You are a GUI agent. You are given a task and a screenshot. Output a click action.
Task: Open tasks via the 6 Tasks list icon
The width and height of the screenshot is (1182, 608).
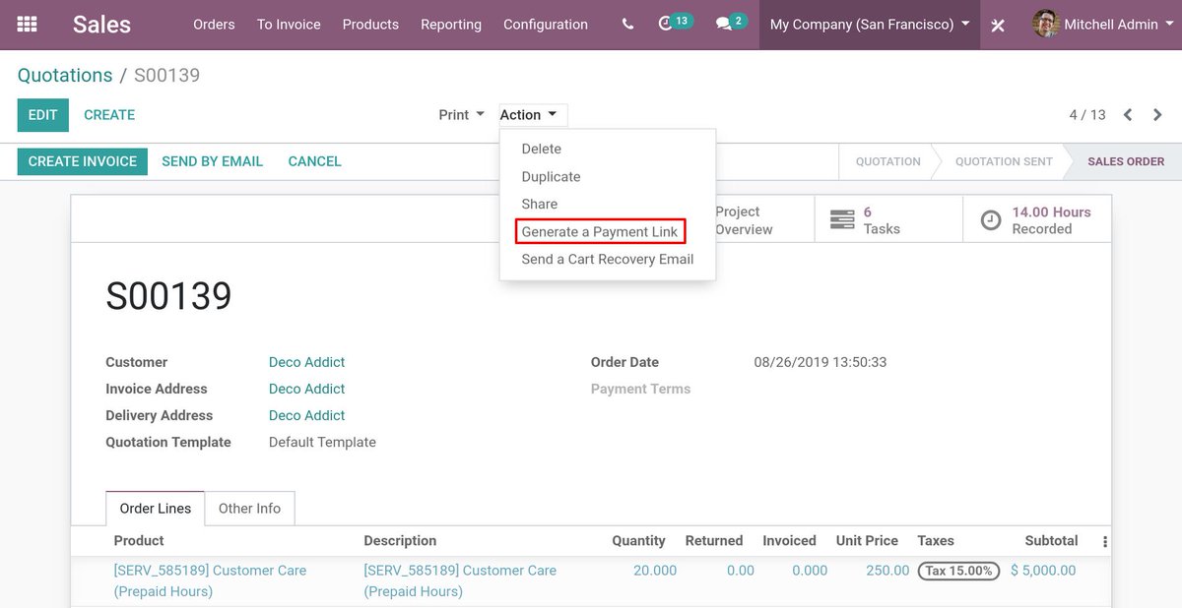click(x=842, y=218)
